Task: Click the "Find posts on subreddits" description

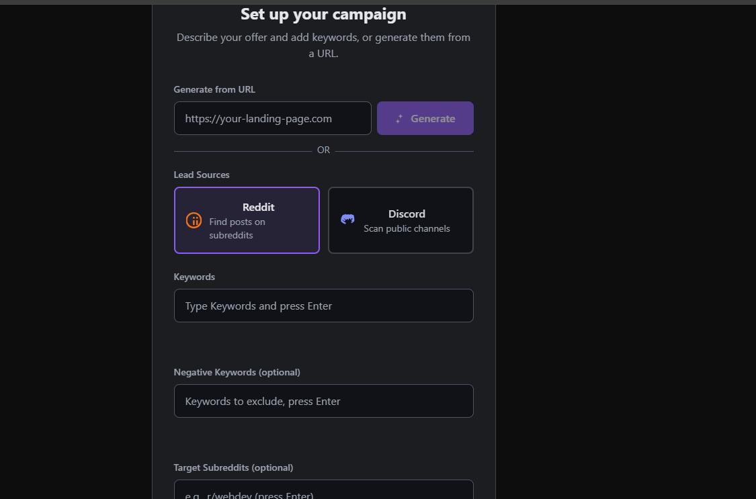Action: tap(237, 228)
